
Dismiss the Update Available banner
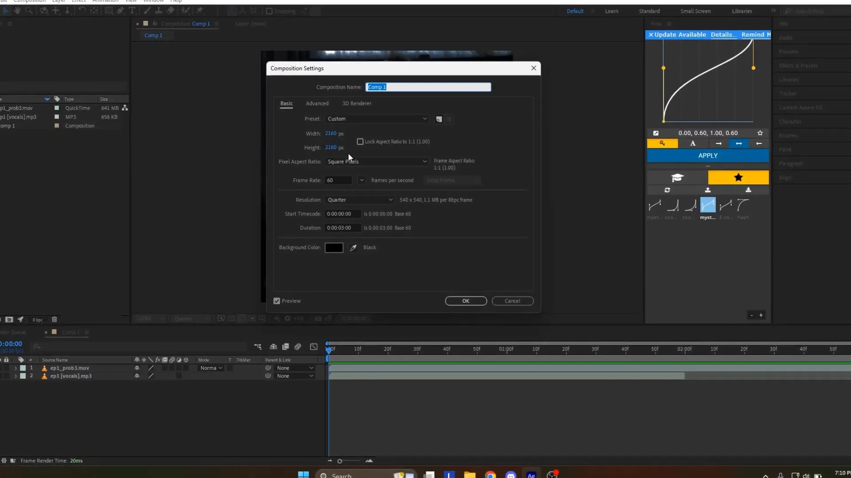[651, 35]
